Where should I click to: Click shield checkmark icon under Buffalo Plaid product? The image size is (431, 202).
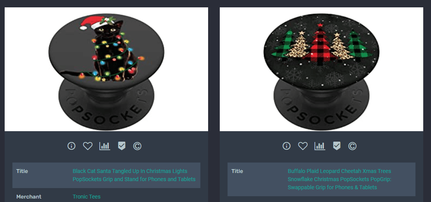pos(337,146)
